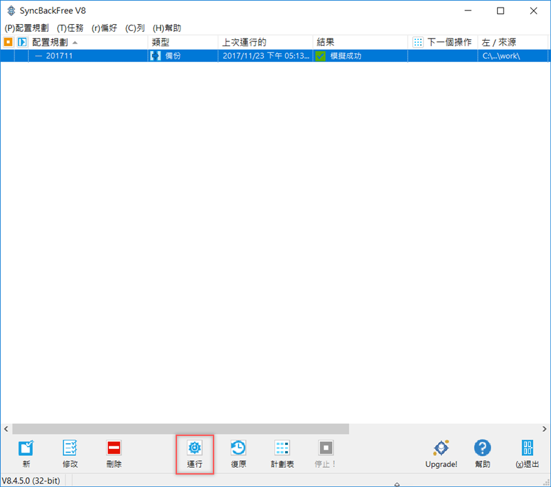Create a new profile with 新 button
This screenshot has height=487, width=551.
[26, 454]
